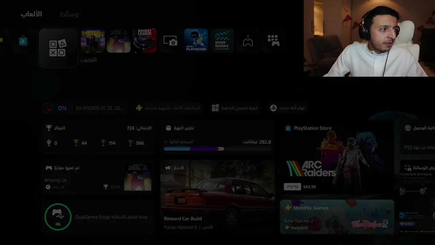Open Monthly Games card
This screenshot has height=245, width=435.
[x=337, y=217]
